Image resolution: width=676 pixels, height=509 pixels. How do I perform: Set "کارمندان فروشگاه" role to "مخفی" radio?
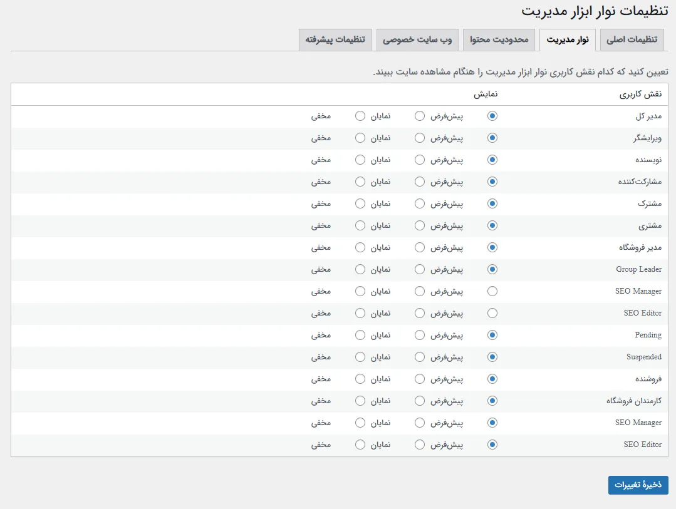pos(360,401)
